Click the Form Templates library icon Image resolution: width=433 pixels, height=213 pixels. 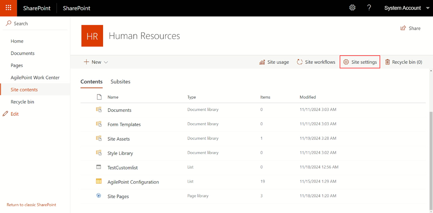tap(99, 124)
